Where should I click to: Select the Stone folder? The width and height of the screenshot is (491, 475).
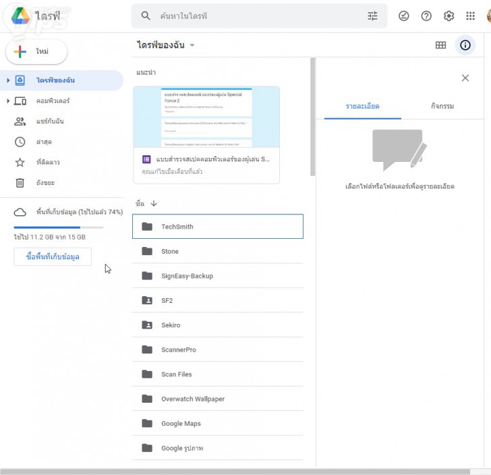(218, 251)
